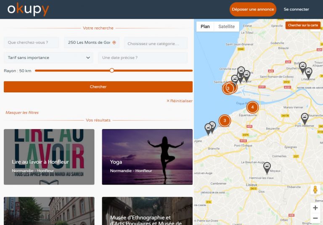Select the photo map pin over Harfleur

(x=246, y=76)
